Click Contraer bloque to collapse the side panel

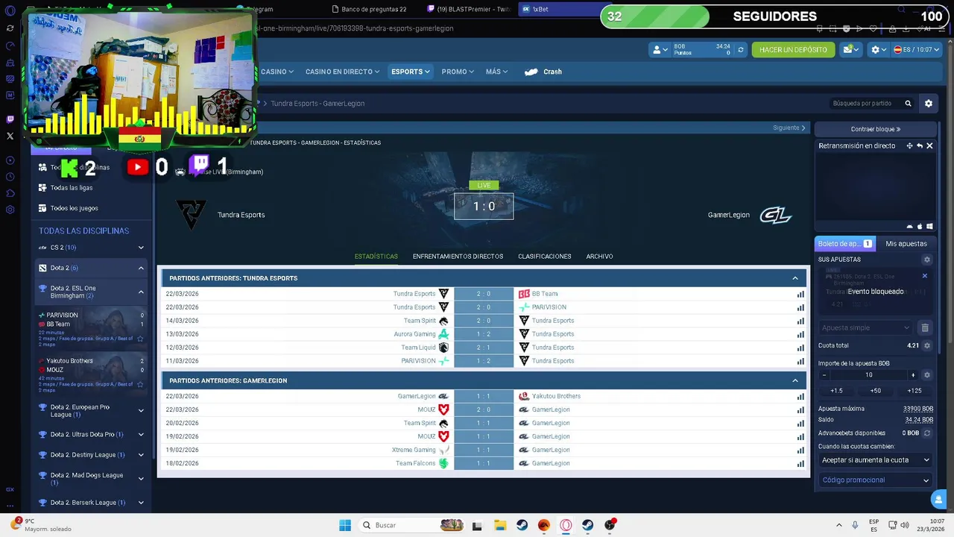pos(876,129)
